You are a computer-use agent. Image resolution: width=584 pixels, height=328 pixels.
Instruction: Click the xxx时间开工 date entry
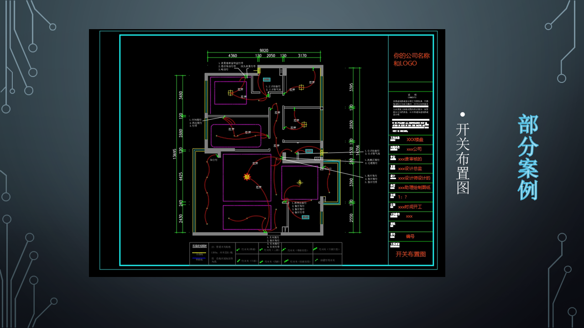(410, 207)
